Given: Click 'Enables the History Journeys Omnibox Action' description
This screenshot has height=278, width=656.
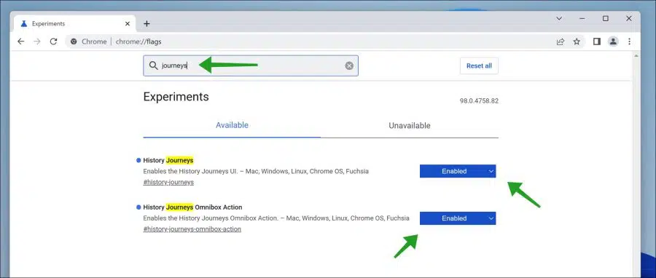Looking at the screenshot, I should [x=276, y=218].
